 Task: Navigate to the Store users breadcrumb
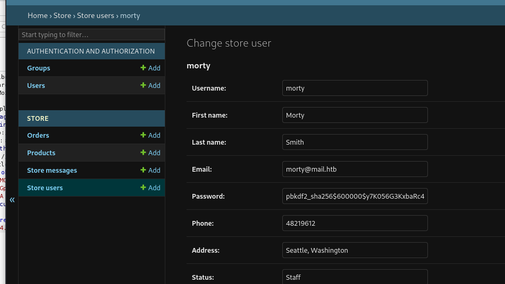click(96, 16)
